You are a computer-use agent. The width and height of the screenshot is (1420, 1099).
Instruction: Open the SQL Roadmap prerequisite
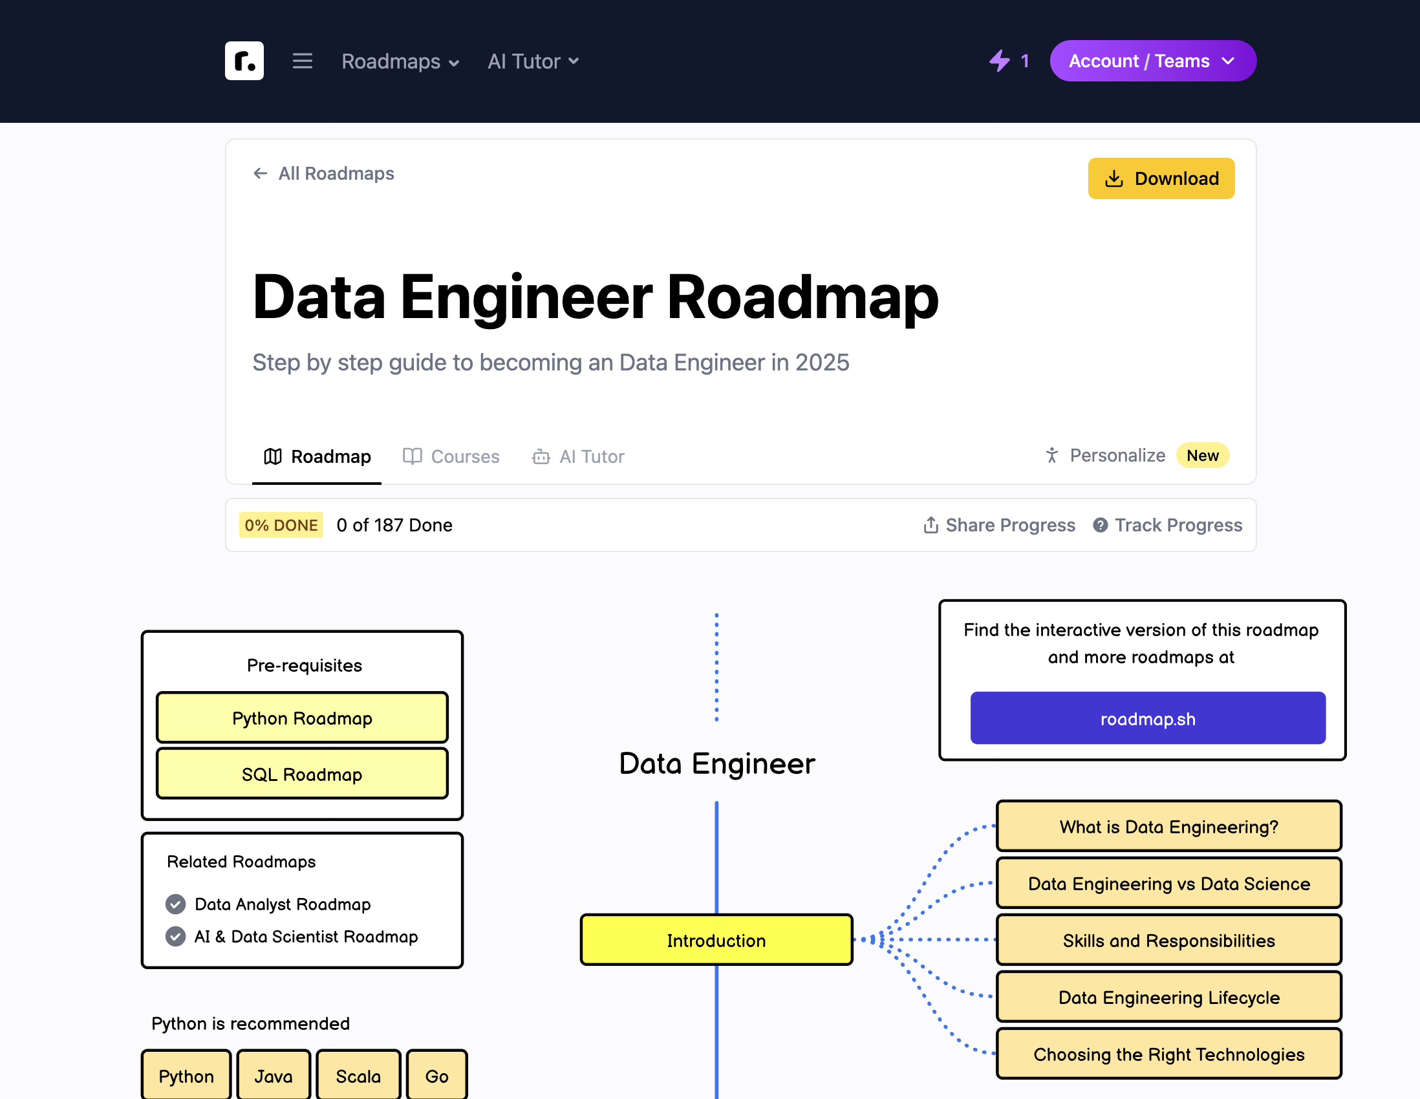tap(303, 774)
